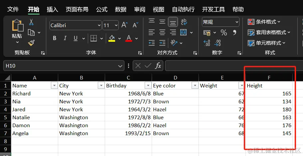
Task: Open the font dialog launcher next to 字体
Action: click(140, 53)
